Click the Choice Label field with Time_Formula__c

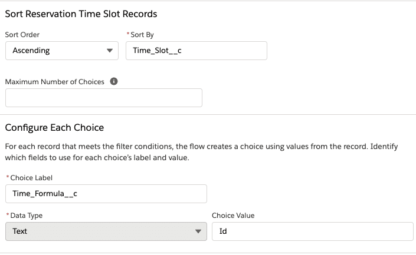click(x=106, y=194)
